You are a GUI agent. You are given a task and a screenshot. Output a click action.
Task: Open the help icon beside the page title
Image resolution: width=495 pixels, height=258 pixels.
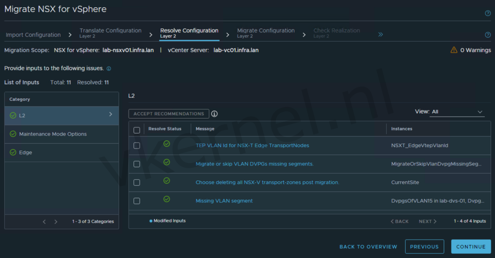(x=488, y=13)
